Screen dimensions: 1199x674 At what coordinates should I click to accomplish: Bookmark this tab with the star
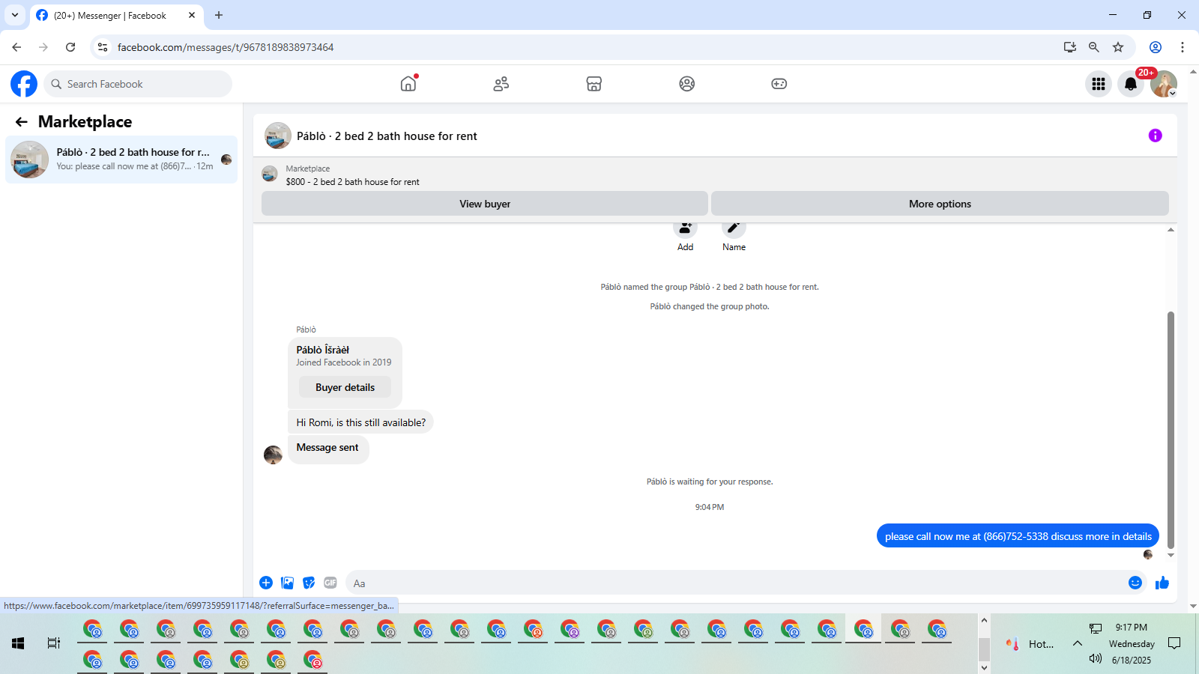coord(1118,47)
